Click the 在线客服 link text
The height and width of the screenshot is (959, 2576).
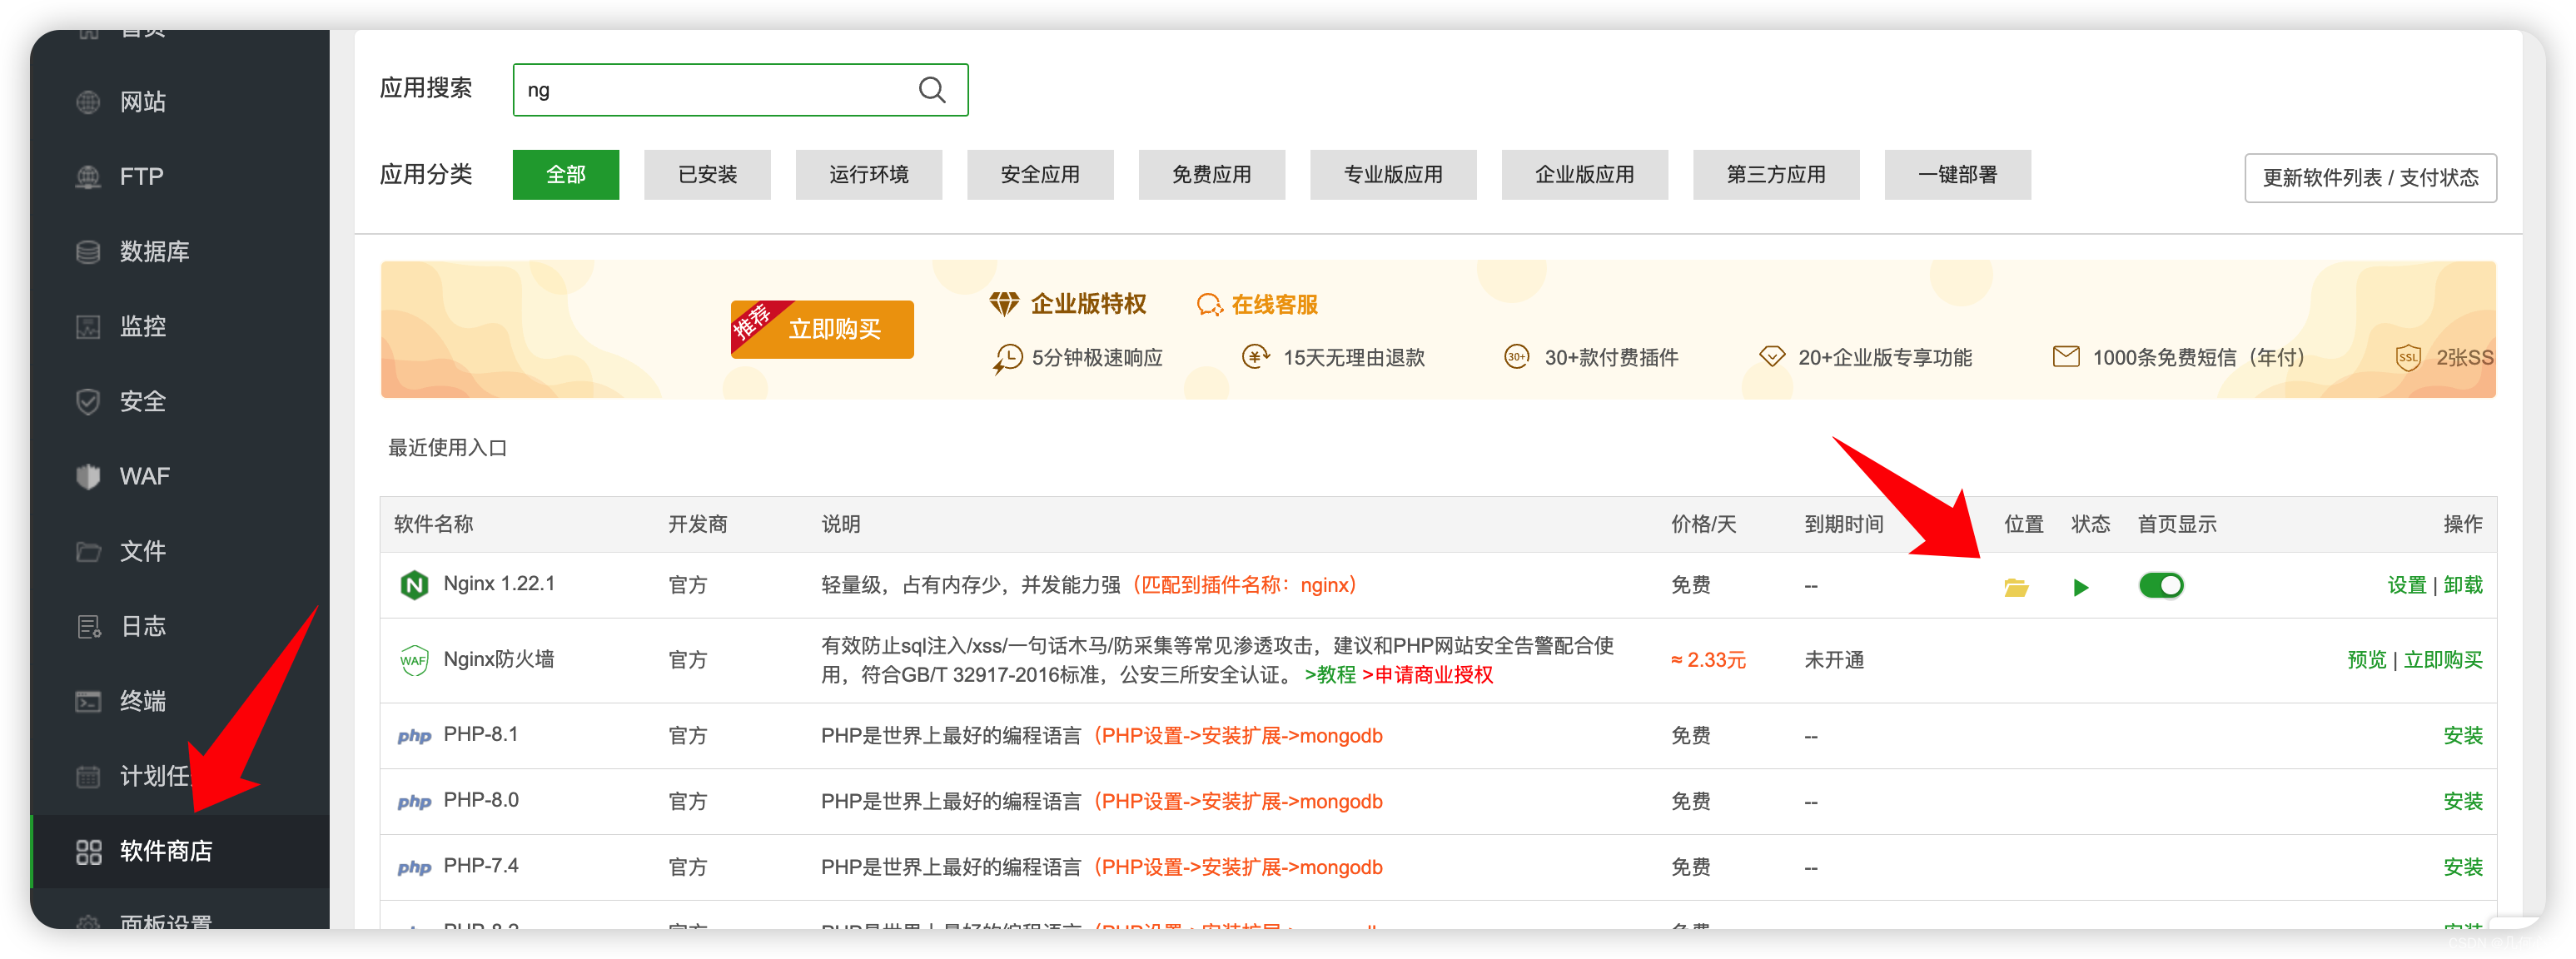(x=1274, y=305)
